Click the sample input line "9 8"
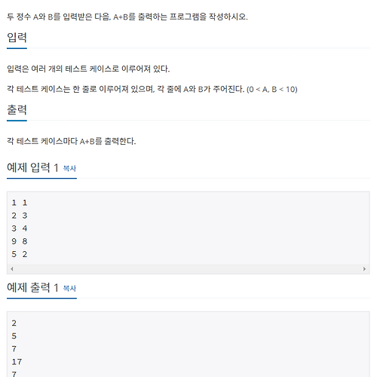377x377 pixels. (x=20, y=241)
